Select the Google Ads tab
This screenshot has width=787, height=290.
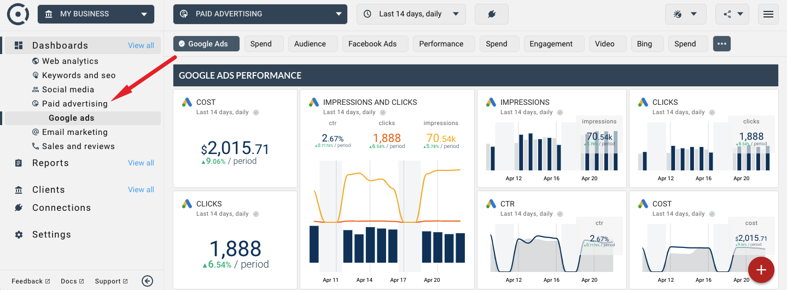[x=207, y=44]
